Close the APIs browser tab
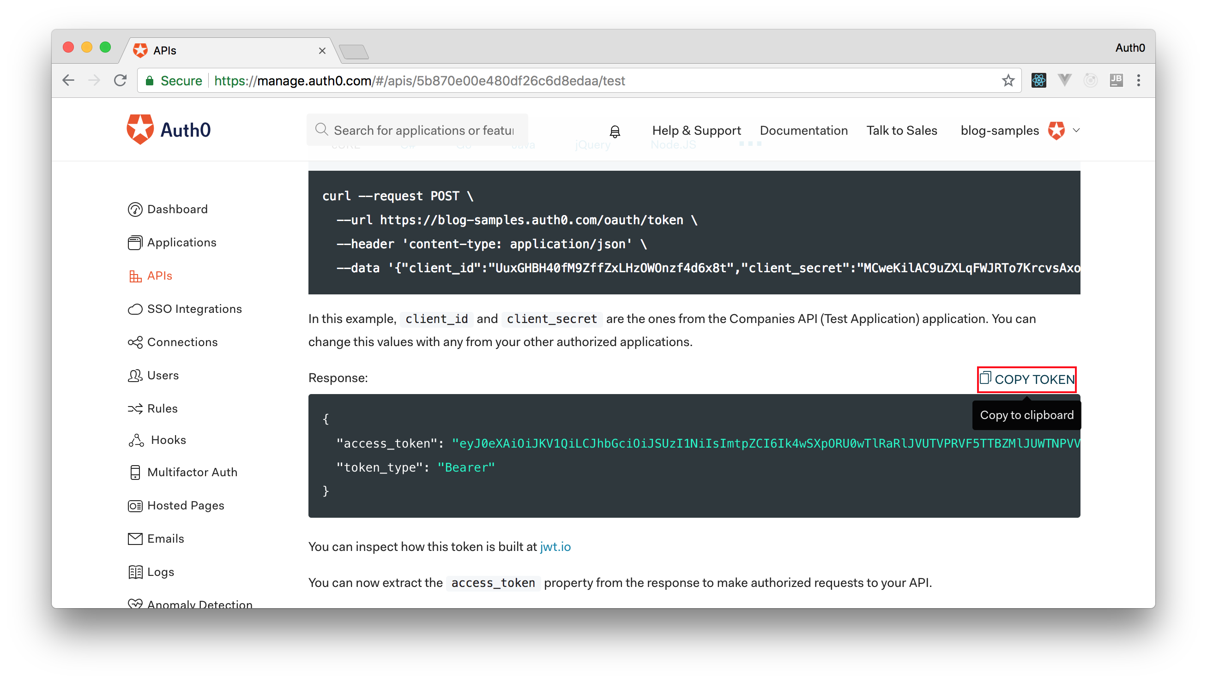The height and width of the screenshot is (682, 1207). point(322,51)
